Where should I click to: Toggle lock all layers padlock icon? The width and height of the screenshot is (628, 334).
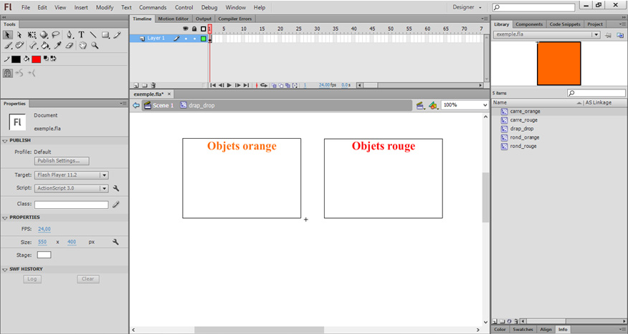(x=194, y=29)
